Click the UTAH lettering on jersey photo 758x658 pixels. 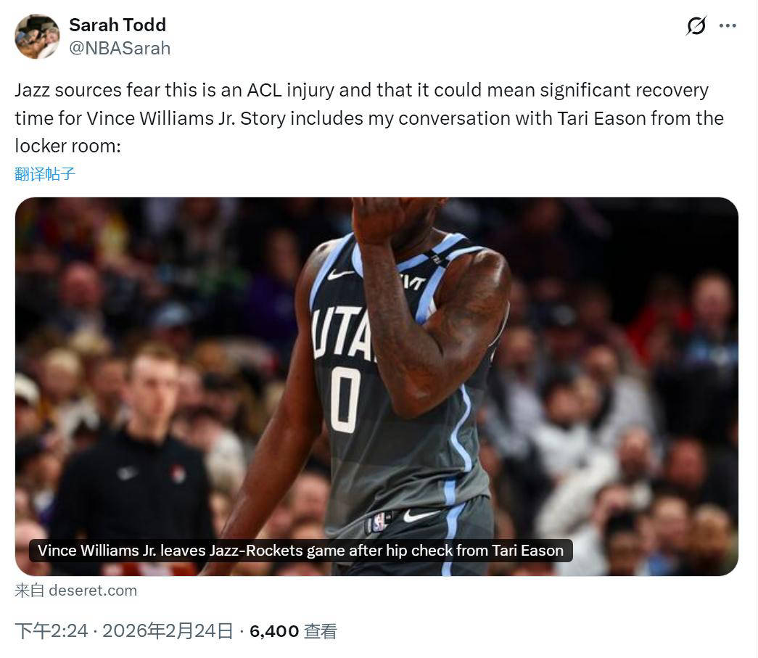pos(342,334)
